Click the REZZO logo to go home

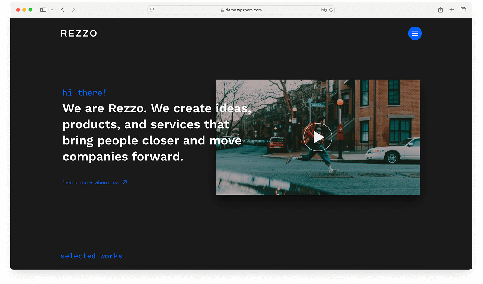click(78, 33)
